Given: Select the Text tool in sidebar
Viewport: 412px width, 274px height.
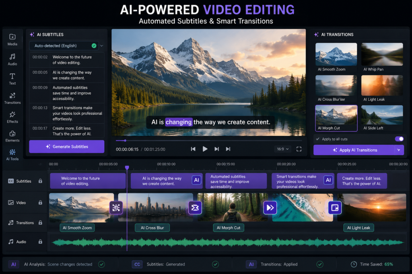Looking at the screenshot, I should point(12,79).
